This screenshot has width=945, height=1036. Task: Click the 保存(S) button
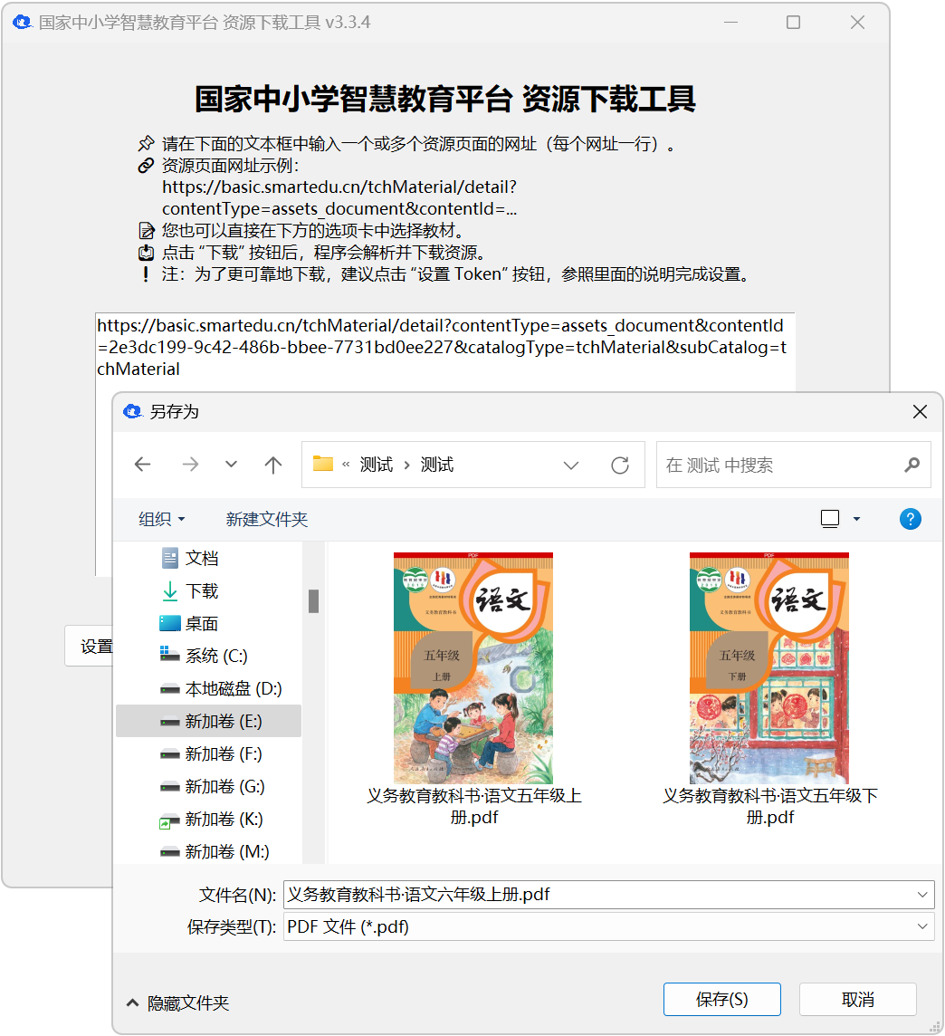[x=721, y=999]
